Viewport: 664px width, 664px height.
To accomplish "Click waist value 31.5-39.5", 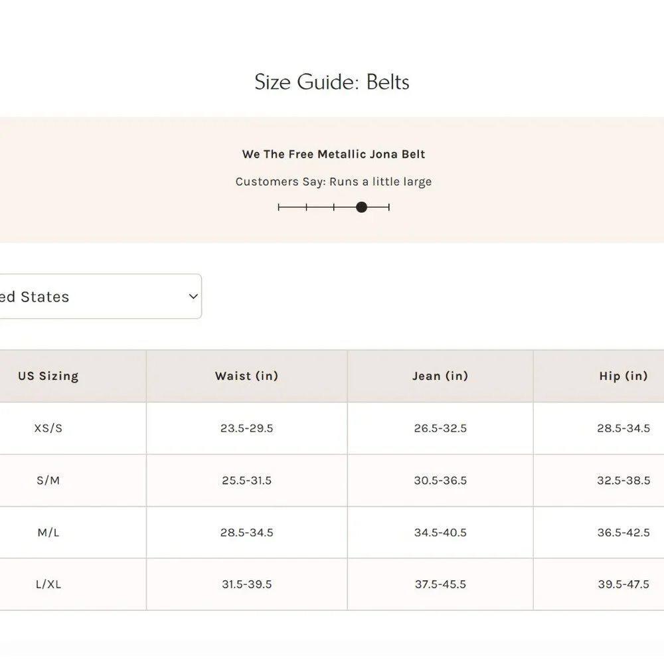I will click(246, 584).
